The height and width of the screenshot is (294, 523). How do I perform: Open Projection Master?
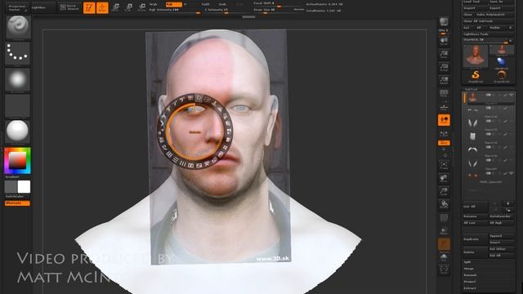coord(17,7)
